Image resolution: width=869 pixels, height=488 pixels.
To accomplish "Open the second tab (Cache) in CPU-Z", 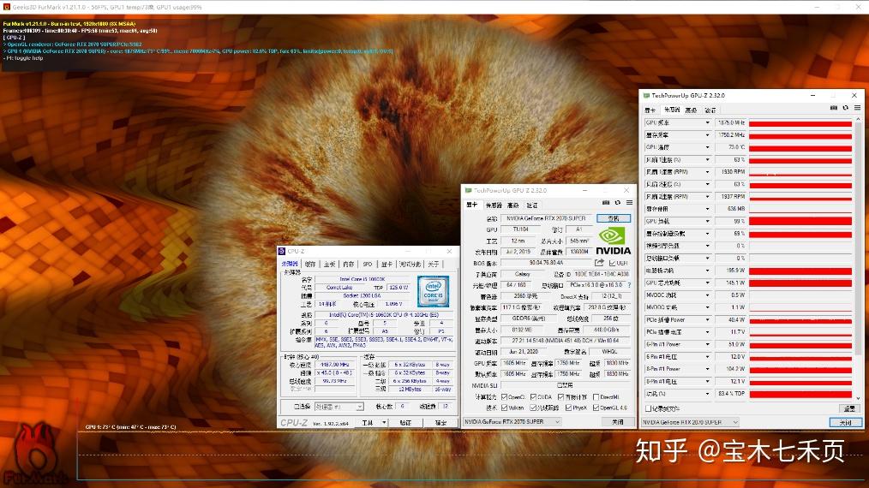I will [x=310, y=265].
